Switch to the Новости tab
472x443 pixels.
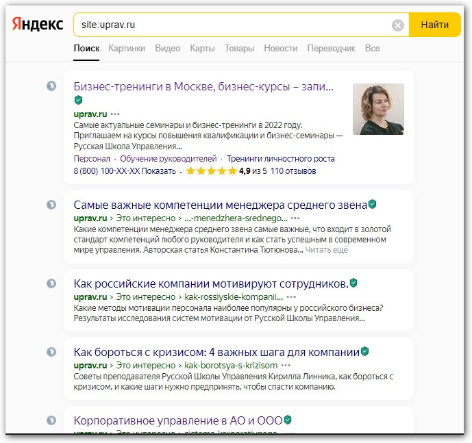280,49
